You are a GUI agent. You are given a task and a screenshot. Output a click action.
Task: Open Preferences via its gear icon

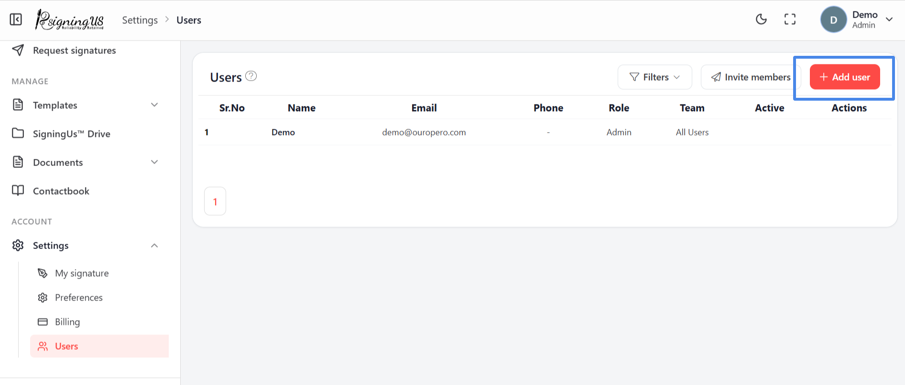pyautogui.click(x=43, y=297)
